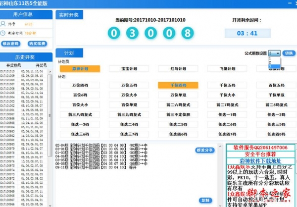Choose the 任选四7码 plan
This screenshot has width=297, height=207.
point(227,134)
